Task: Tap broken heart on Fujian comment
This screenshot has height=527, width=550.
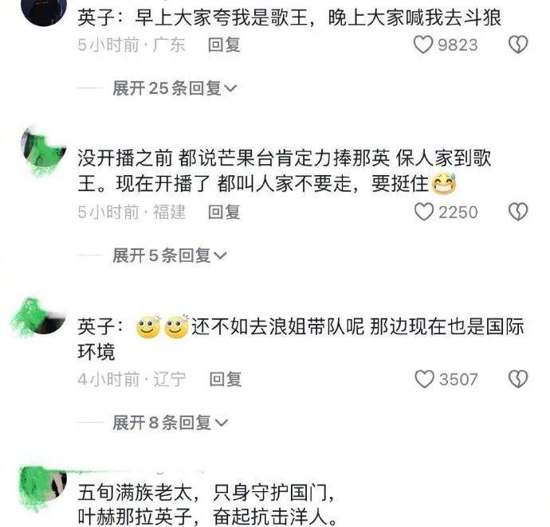Action: pos(518,212)
